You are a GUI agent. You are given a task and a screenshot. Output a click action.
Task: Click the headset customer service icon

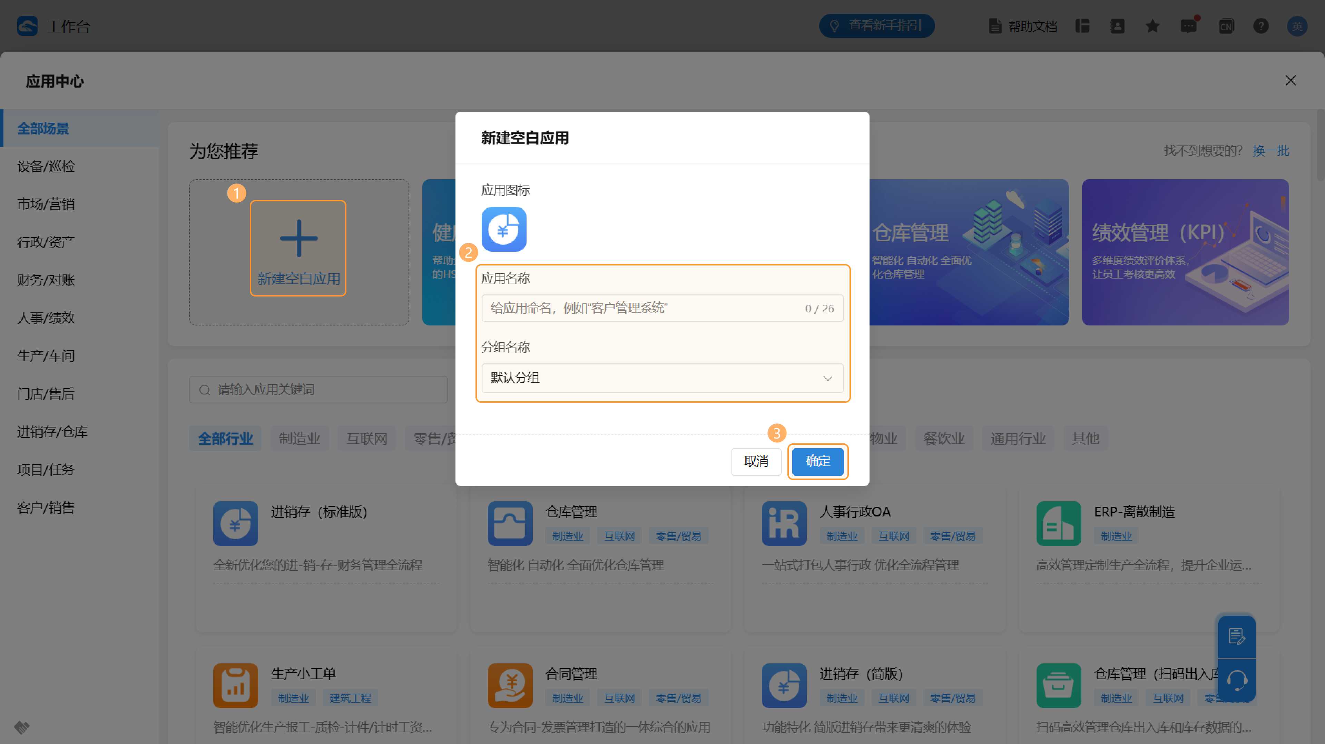[x=1237, y=681]
